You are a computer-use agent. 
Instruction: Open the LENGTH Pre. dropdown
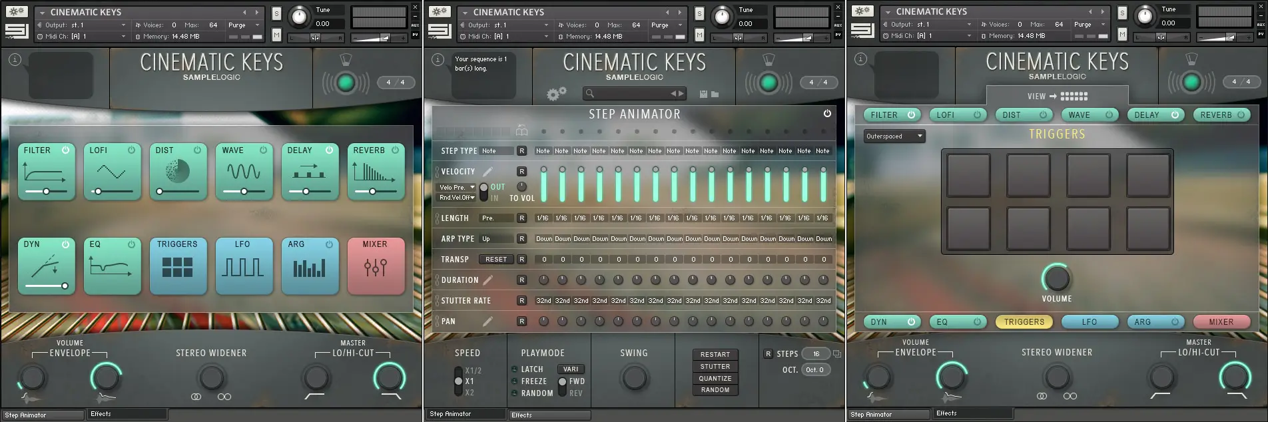point(497,218)
